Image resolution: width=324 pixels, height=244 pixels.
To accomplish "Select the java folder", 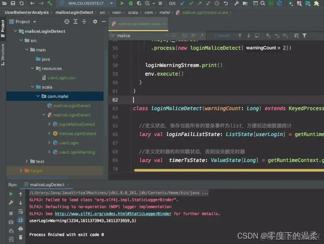I will [x=43, y=59].
